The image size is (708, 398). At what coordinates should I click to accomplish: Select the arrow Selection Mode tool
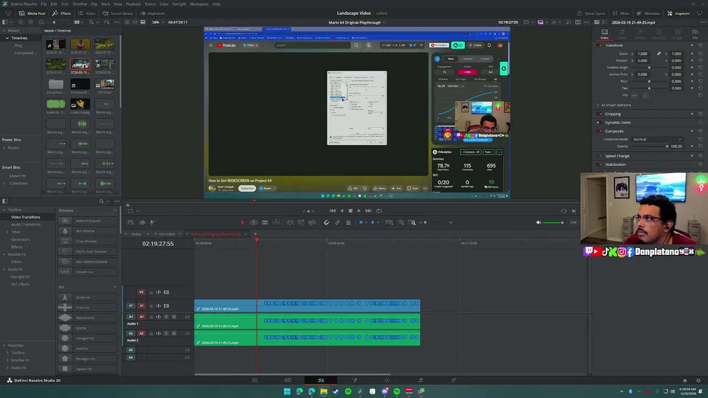point(242,222)
